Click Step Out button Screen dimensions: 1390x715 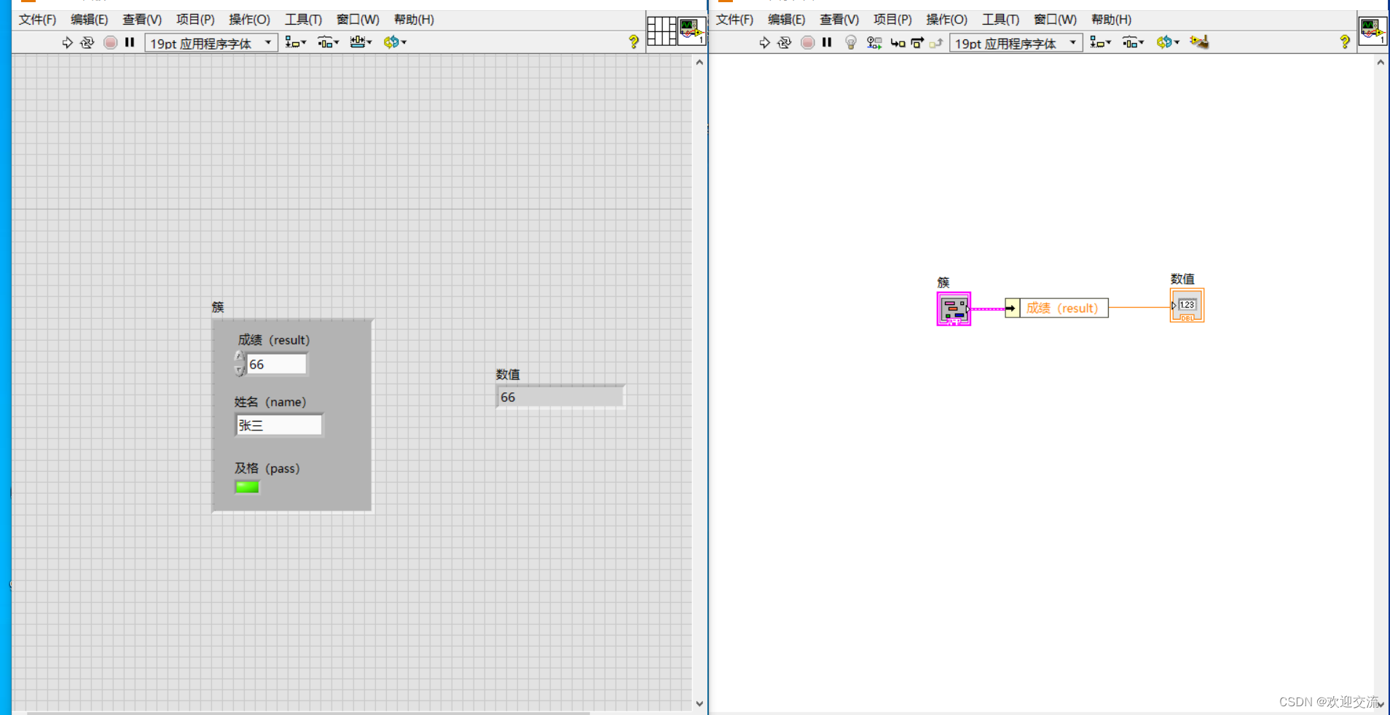pos(936,43)
